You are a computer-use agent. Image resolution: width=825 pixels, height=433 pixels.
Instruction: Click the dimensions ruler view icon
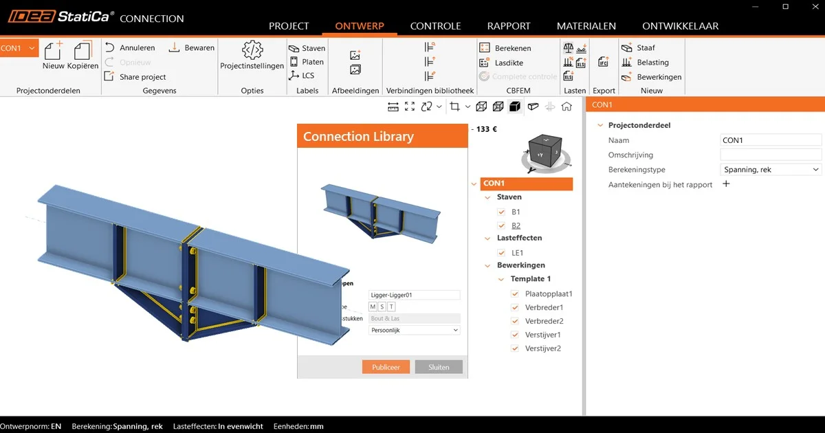point(393,107)
